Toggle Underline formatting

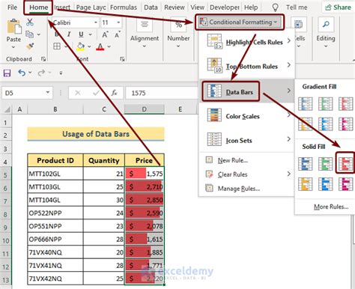click(x=81, y=34)
